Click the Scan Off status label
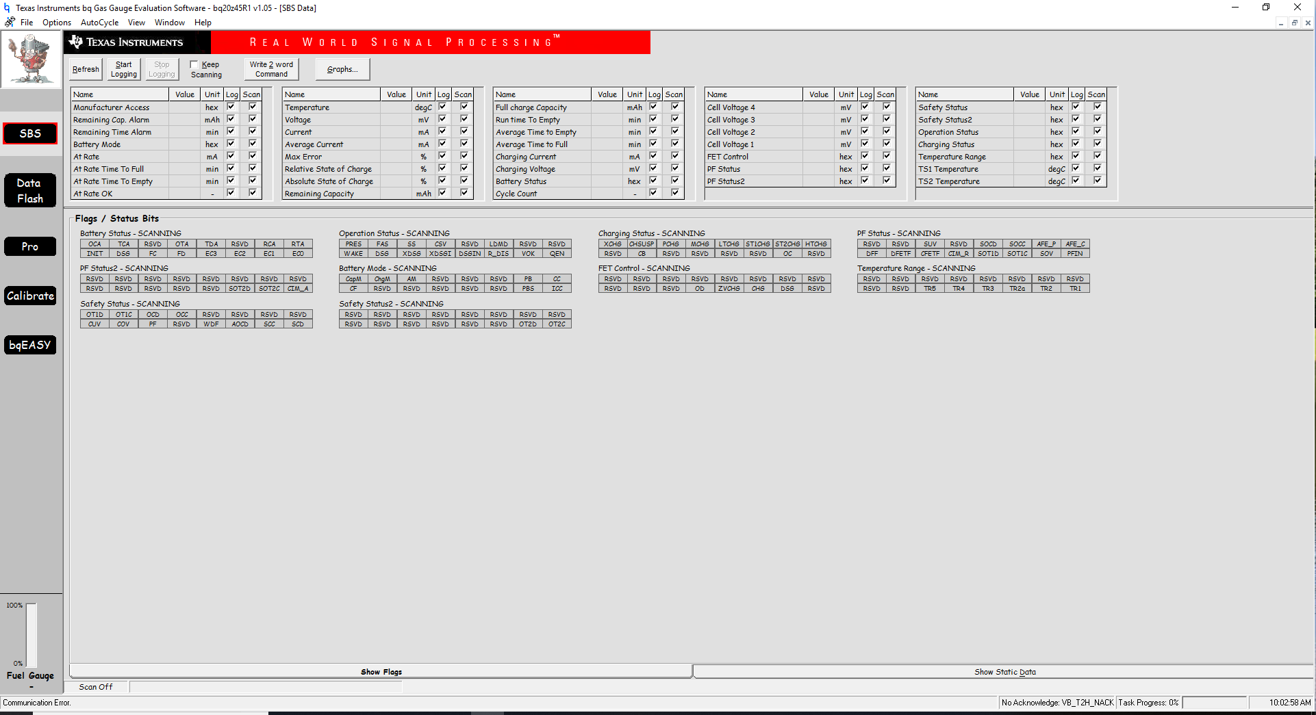This screenshot has height=715, width=1316. click(x=96, y=687)
